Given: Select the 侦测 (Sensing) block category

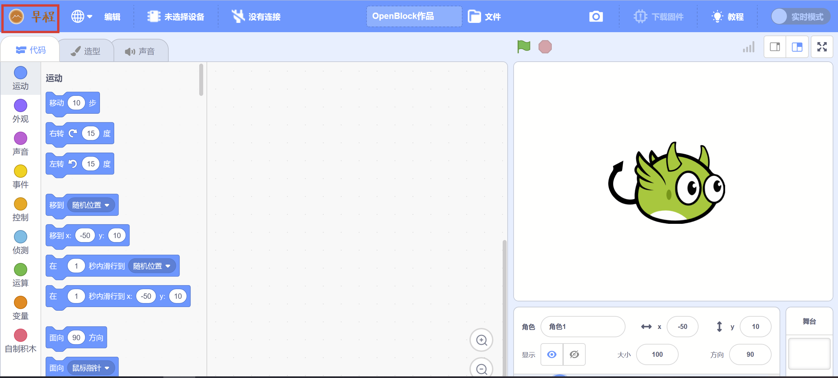Looking at the screenshot, I should click(x=20, y=241).
